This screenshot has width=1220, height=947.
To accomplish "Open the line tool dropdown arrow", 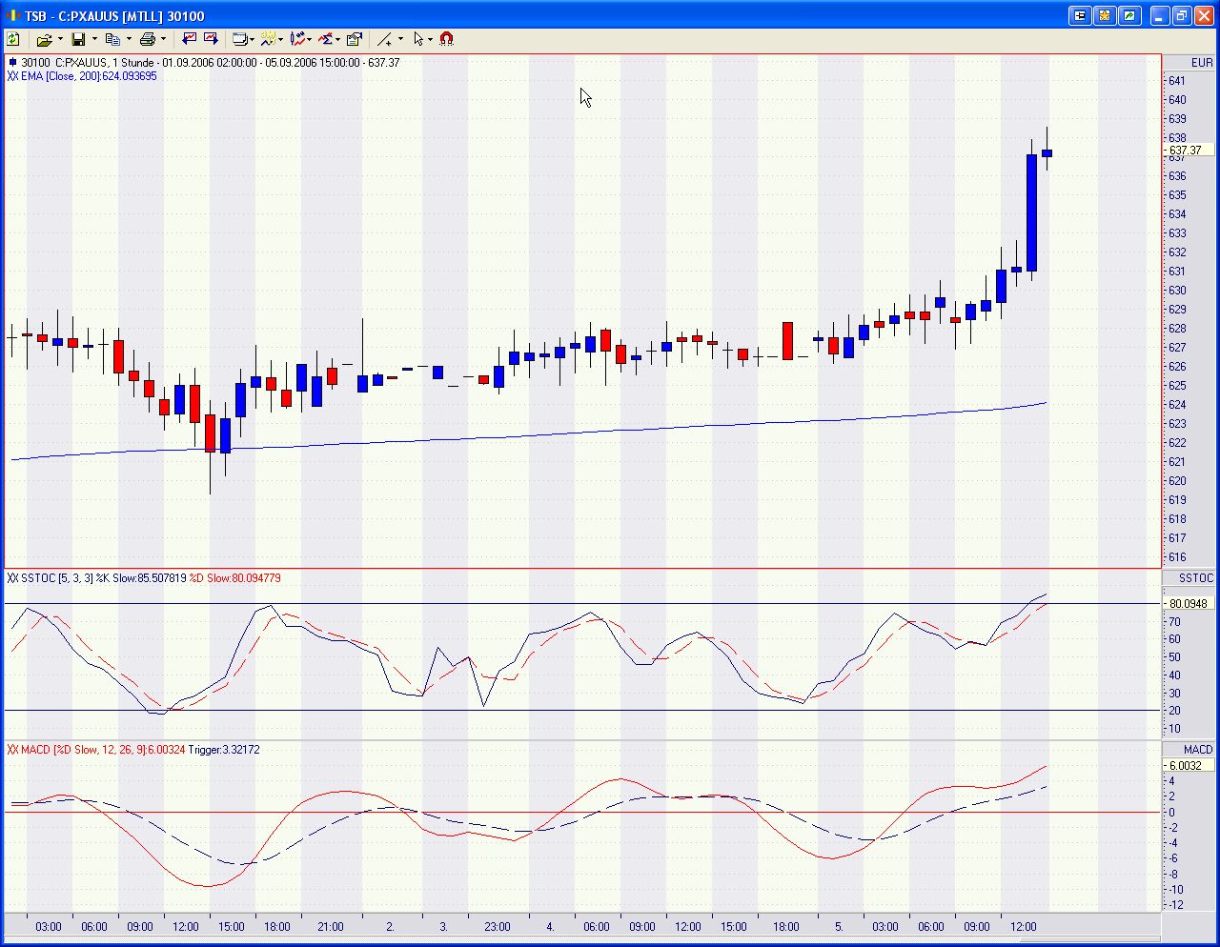I will 399,39.
